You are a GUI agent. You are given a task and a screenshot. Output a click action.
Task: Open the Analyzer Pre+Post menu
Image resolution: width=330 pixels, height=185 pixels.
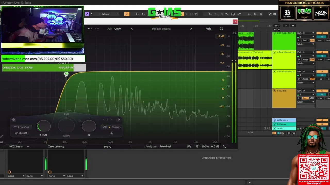click(165, 146)
